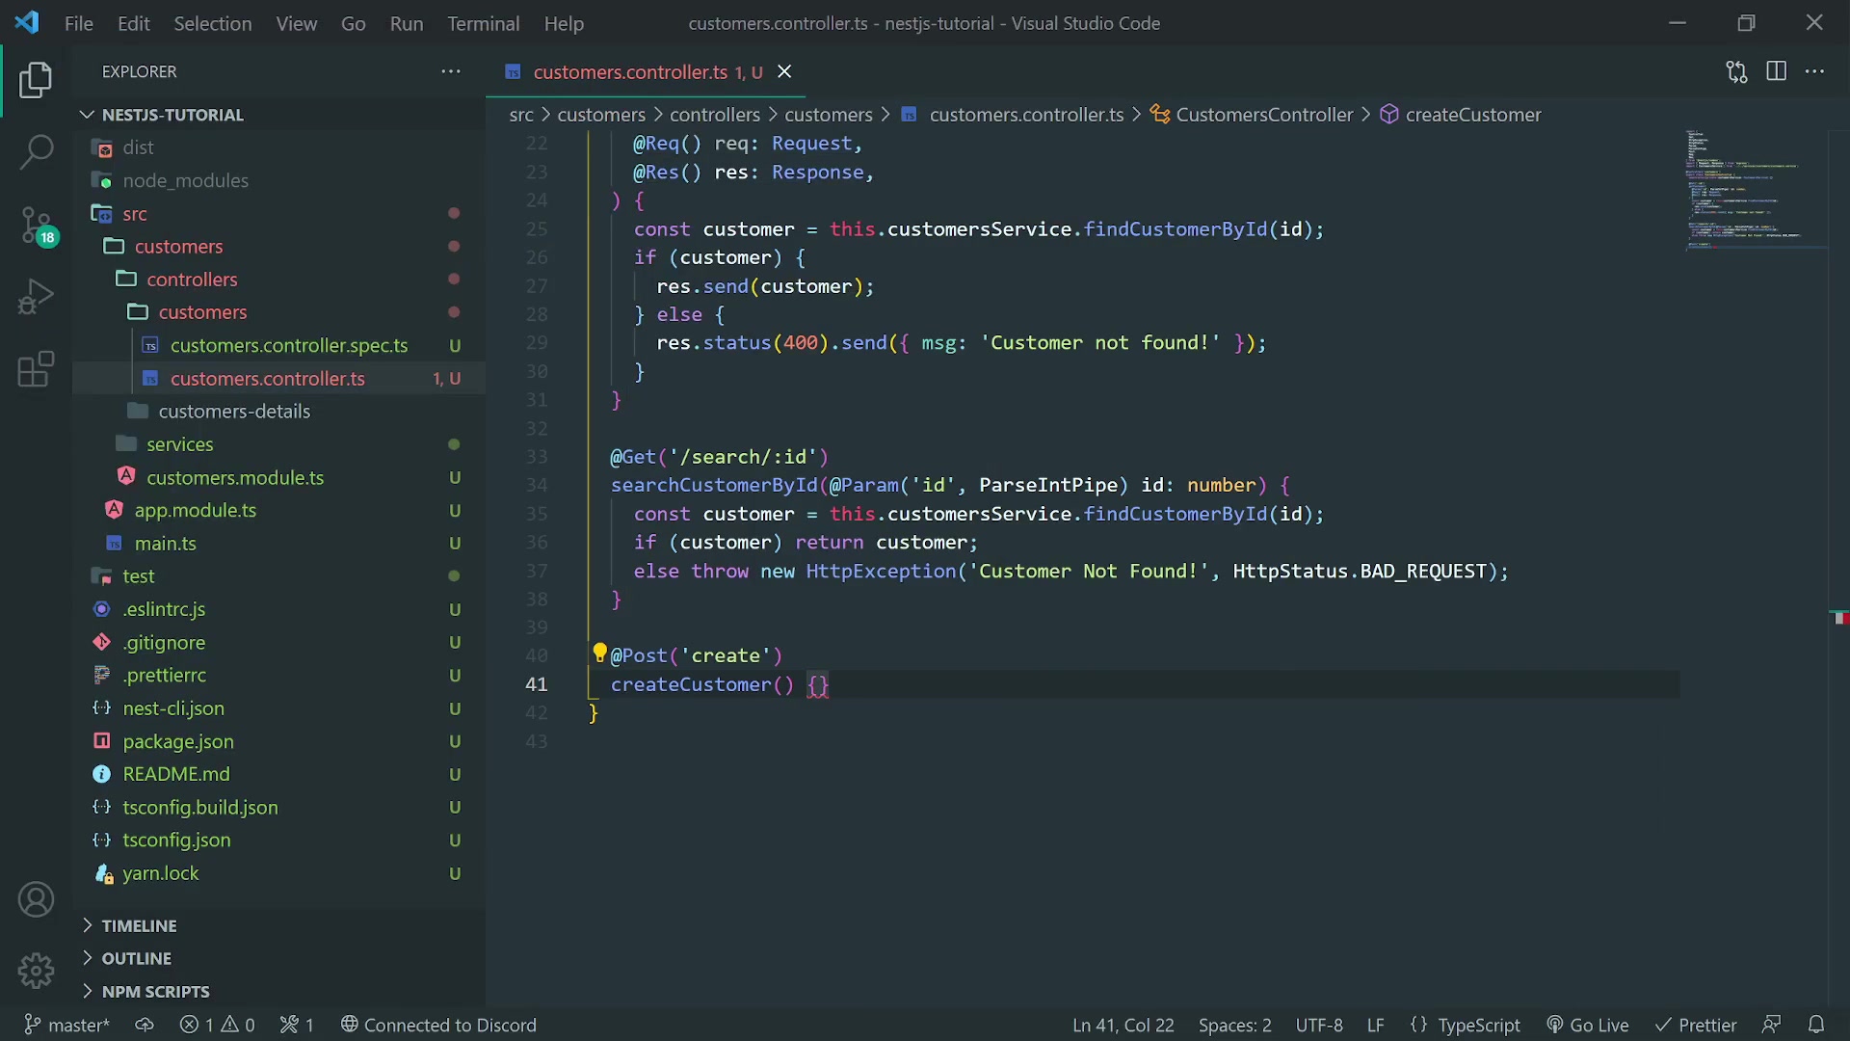The height and width of the screenshot is (1041, 1850).
Task: Click master branch in status bar
Action: (x=66, y=1025)
